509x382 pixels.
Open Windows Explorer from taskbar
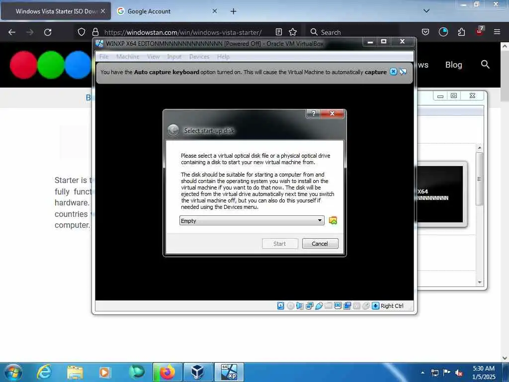click(75, 373)
